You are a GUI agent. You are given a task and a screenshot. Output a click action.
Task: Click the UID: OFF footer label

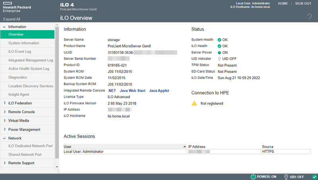pos(297,177)
